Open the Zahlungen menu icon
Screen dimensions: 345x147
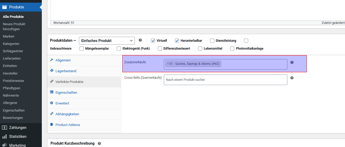(x=4, y=128)
